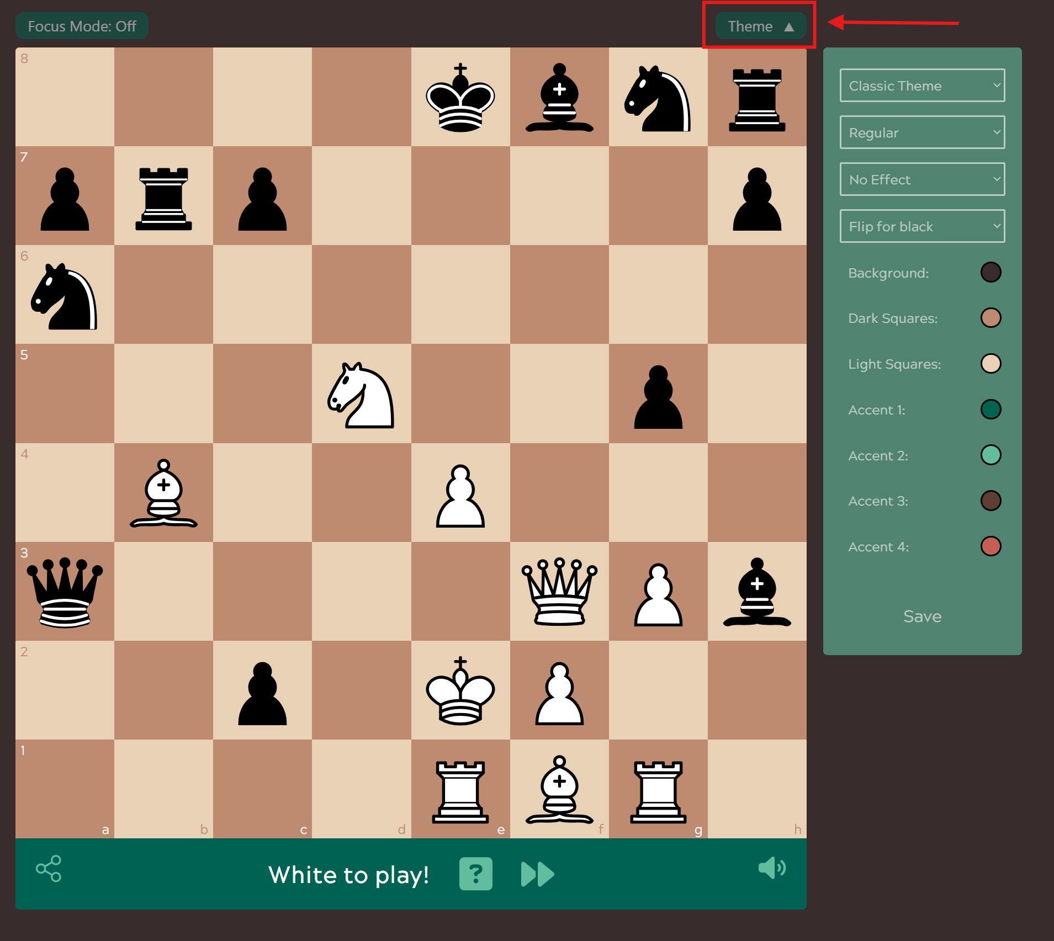Select the white king on e2
This screenshot has width=1054, height=941.
(x=460, y=690)
